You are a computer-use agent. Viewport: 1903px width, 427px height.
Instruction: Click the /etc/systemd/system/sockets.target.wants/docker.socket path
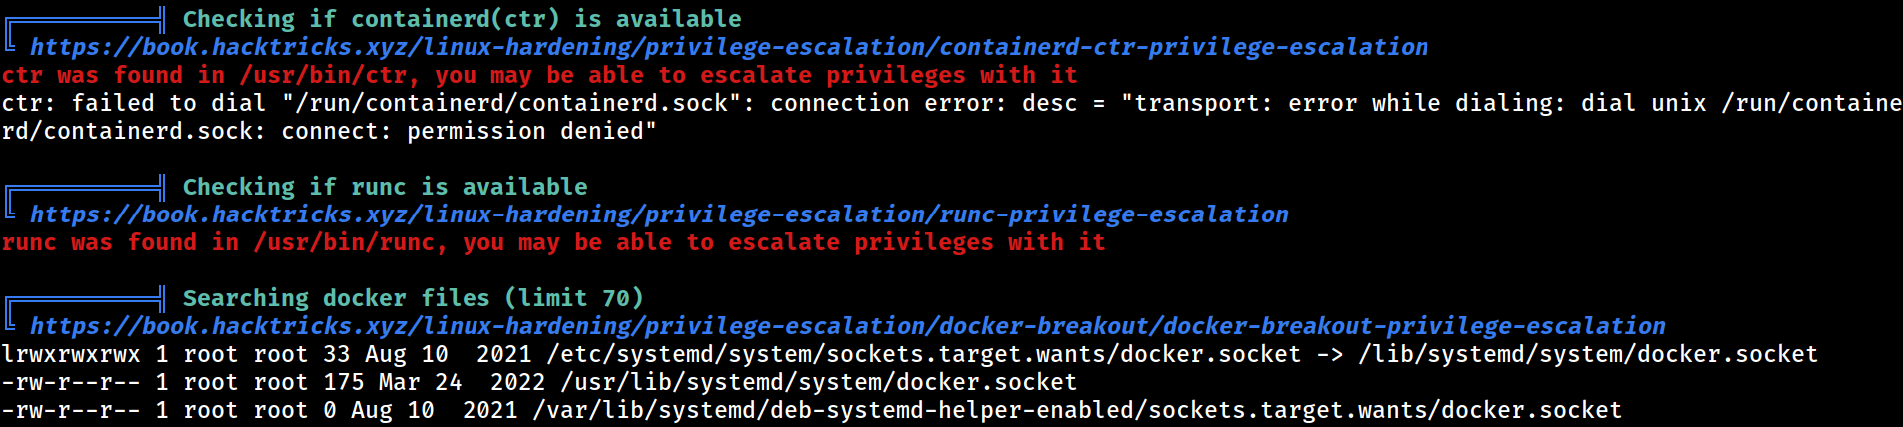924,354
